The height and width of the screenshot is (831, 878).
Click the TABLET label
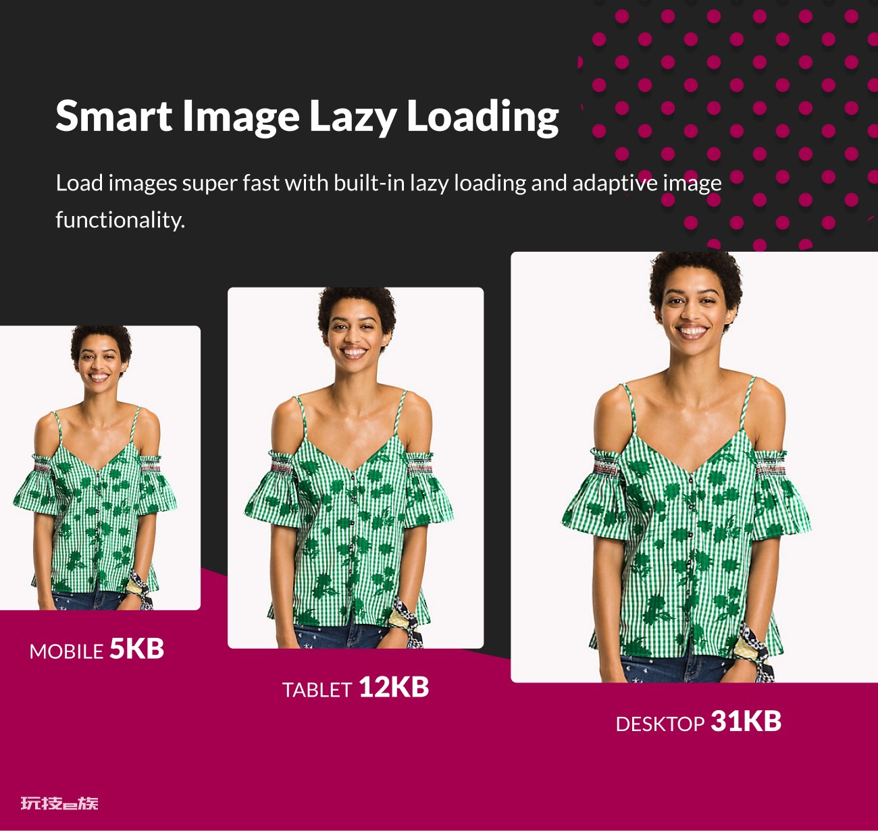317,690
